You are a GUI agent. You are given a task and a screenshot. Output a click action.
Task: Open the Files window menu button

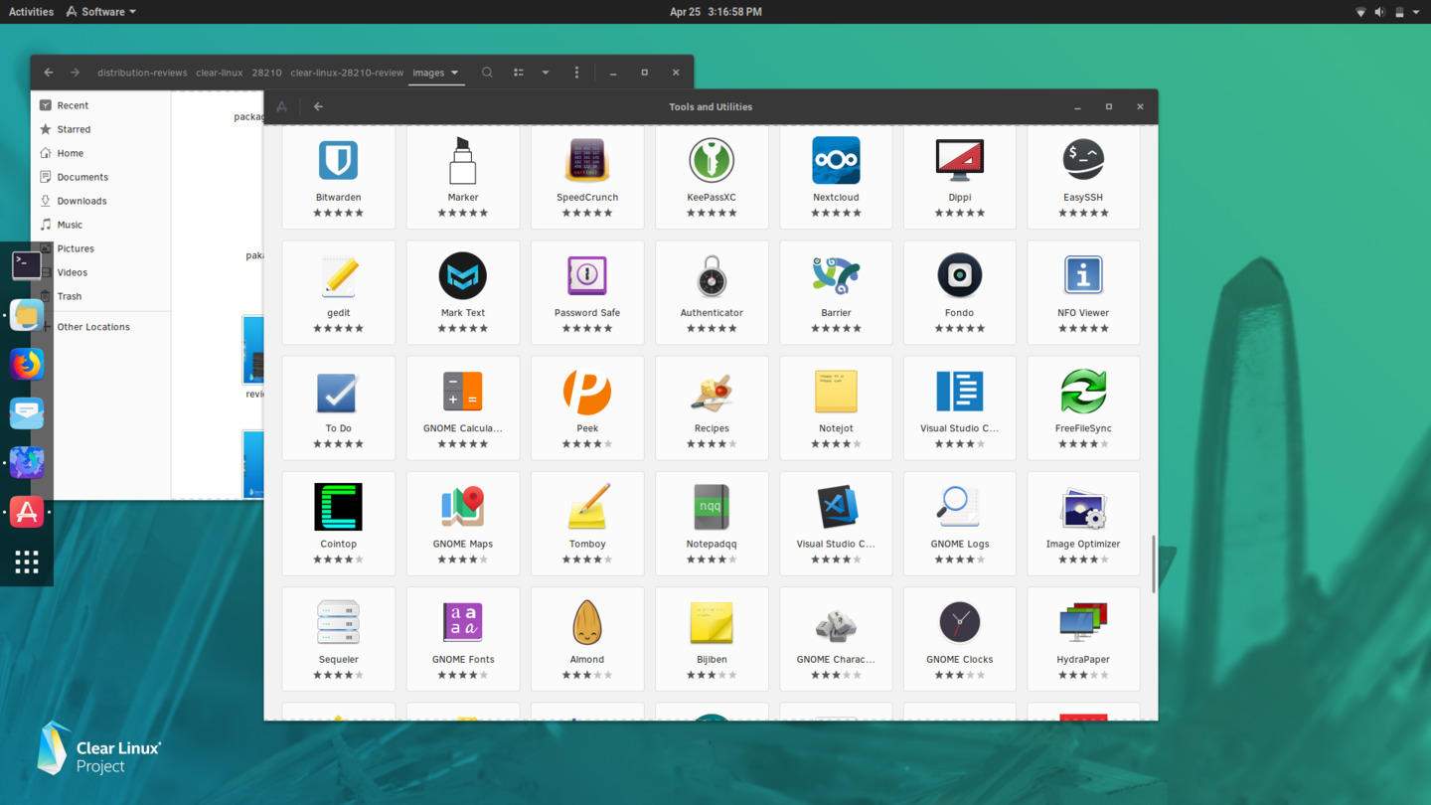click(576, 73)
